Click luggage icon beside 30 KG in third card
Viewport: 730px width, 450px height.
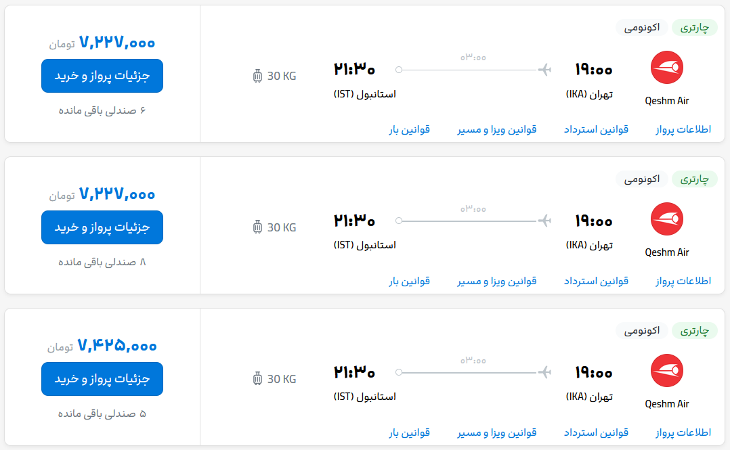pos(257,379)
